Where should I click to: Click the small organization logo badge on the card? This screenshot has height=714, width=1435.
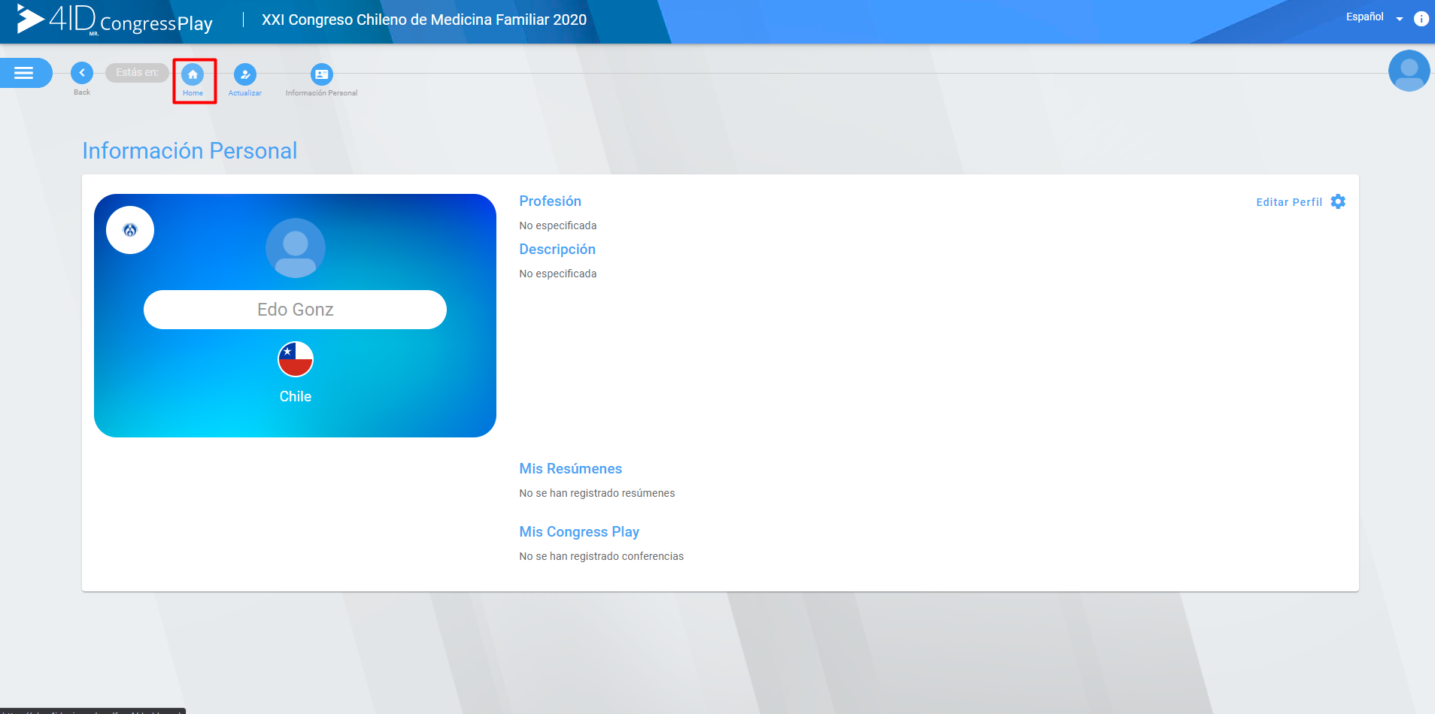tap(130, 230)
